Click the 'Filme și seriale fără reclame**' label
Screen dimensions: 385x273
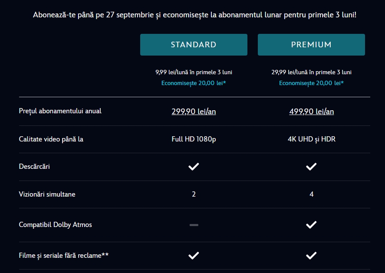[64, 255]
